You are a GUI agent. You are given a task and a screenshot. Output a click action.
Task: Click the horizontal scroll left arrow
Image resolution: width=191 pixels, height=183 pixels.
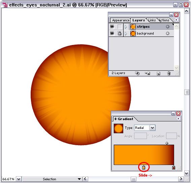(x=85, y=179)
